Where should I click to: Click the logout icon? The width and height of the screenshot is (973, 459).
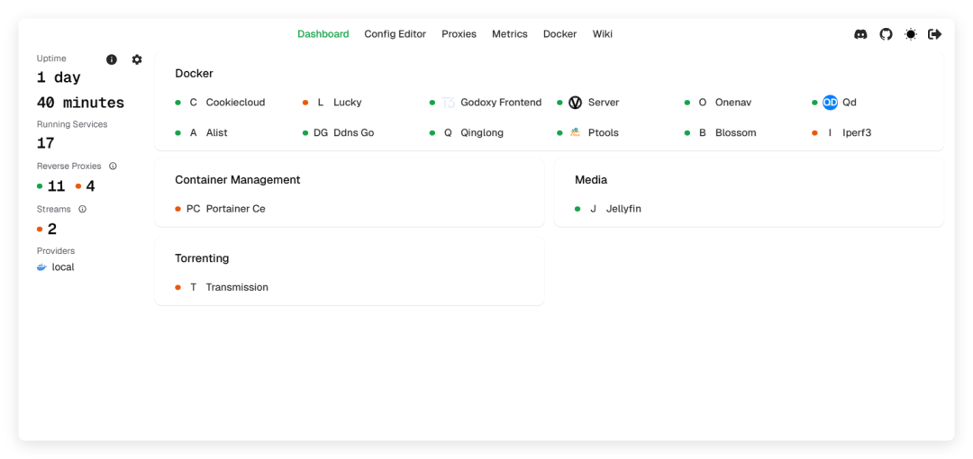point(935,34)
